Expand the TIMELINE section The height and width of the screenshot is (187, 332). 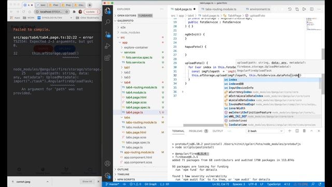tap(141, 175)
